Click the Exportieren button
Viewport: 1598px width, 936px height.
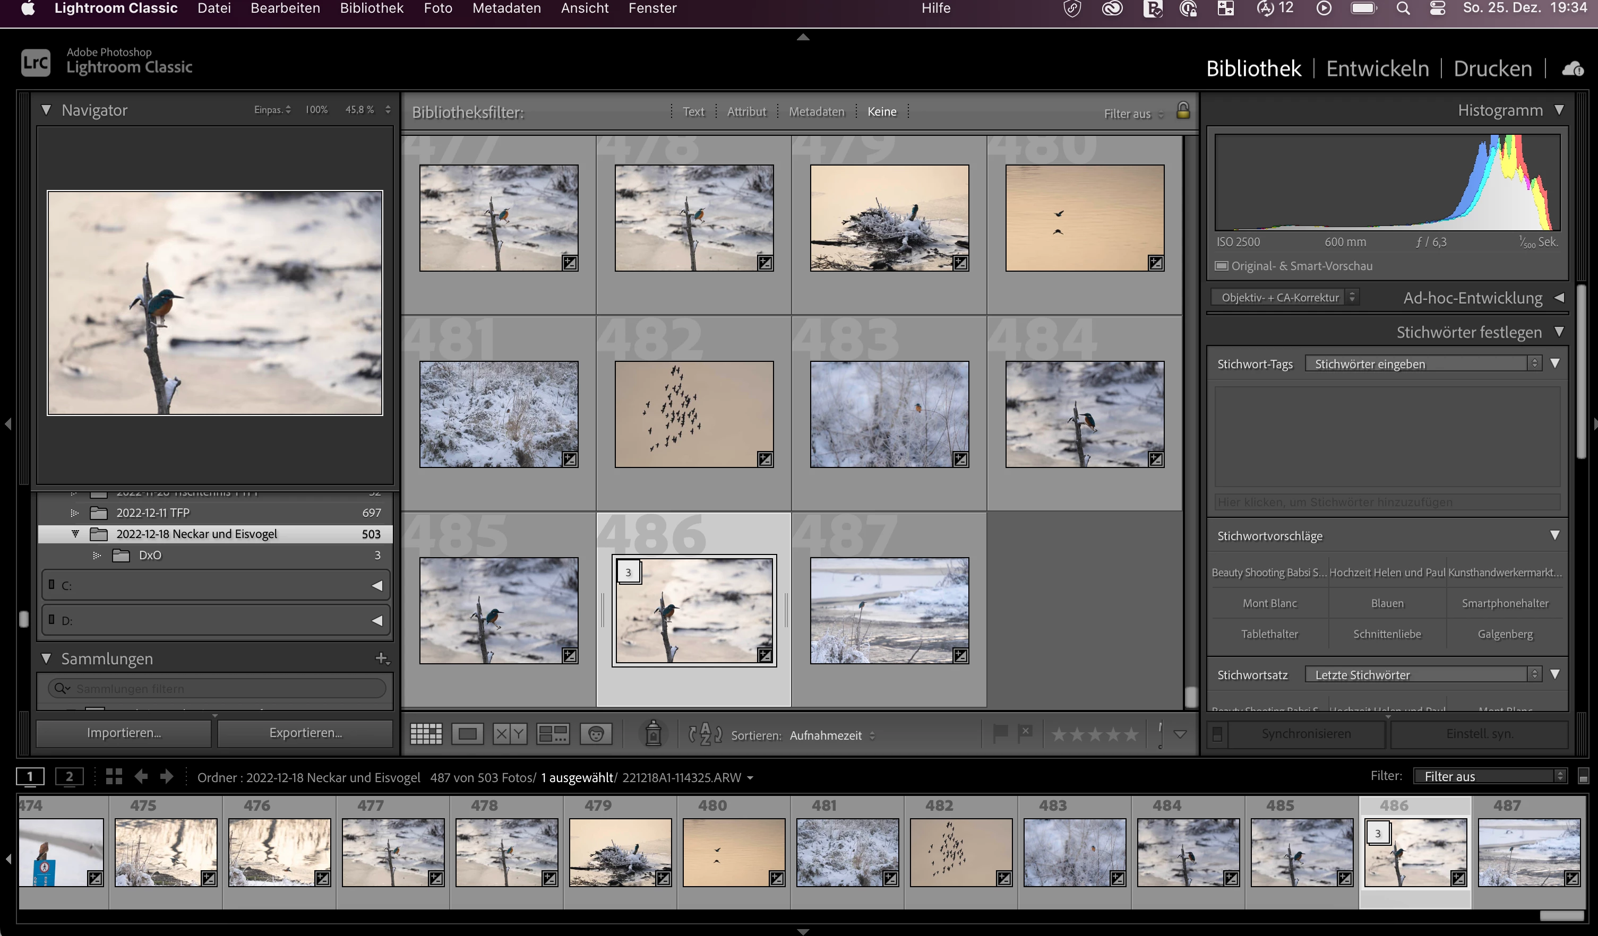pos(306,733)
